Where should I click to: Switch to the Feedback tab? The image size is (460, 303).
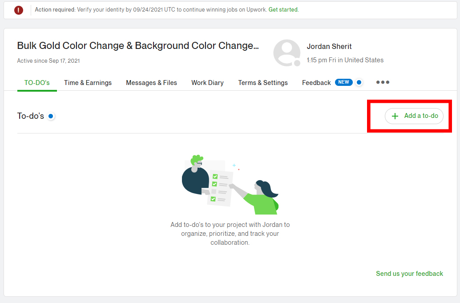click(316, 83)
